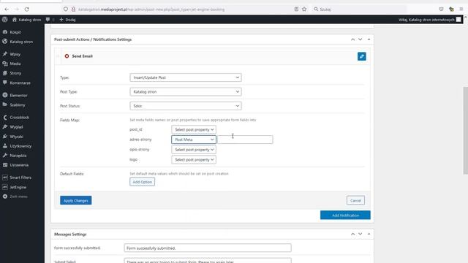
Task: Collapse Notifications Settings panel toggle
Action: pos(369,39)
